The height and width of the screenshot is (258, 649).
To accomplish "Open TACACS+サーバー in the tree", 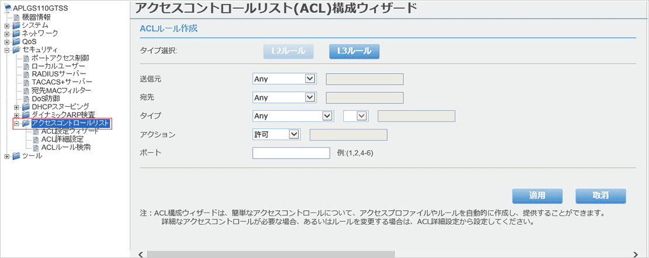I will [x=61, y=82].
